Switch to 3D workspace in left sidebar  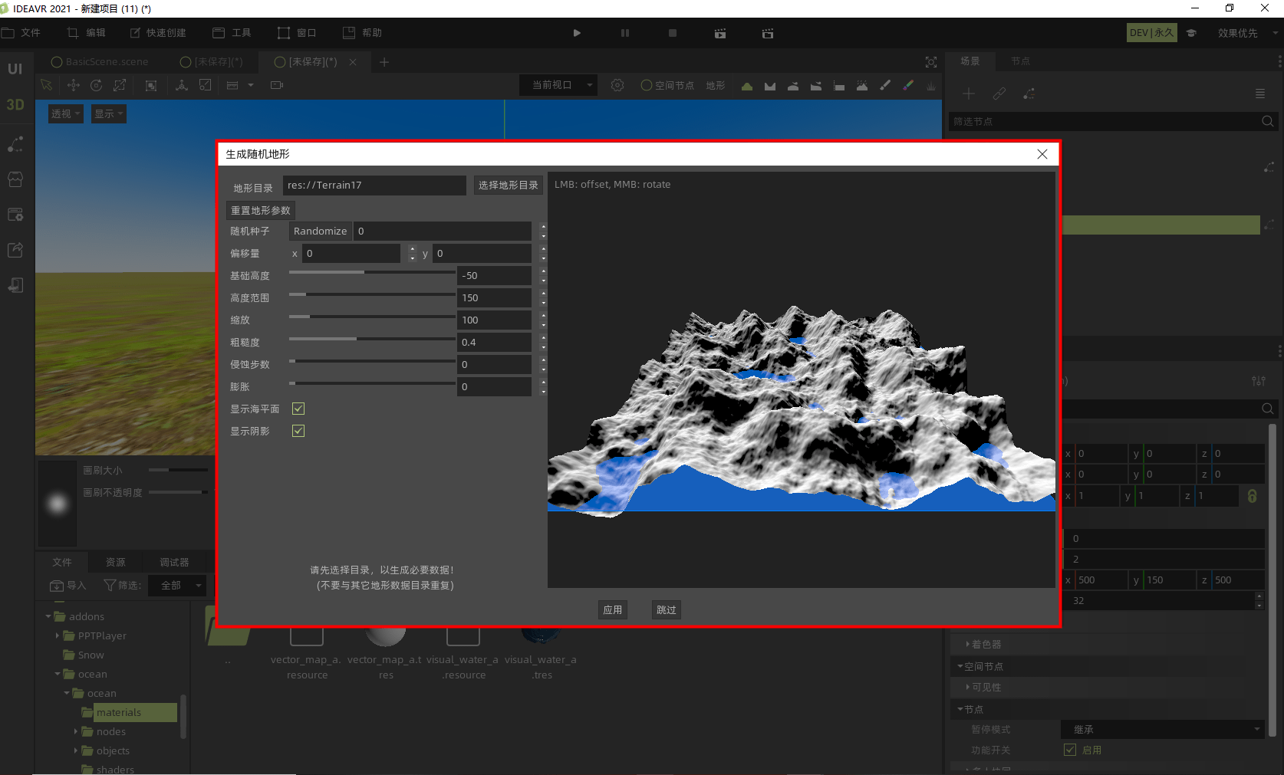pyautogui.click(x=15, y=104)
